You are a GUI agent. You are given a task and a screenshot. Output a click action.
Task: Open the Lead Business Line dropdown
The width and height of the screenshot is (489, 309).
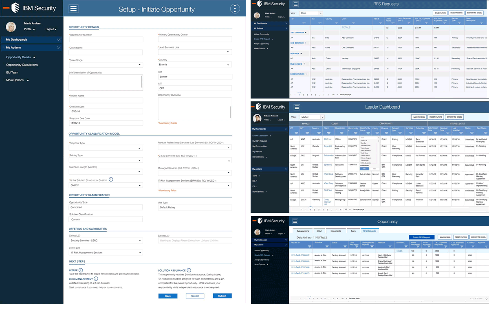tap(195, 52)
